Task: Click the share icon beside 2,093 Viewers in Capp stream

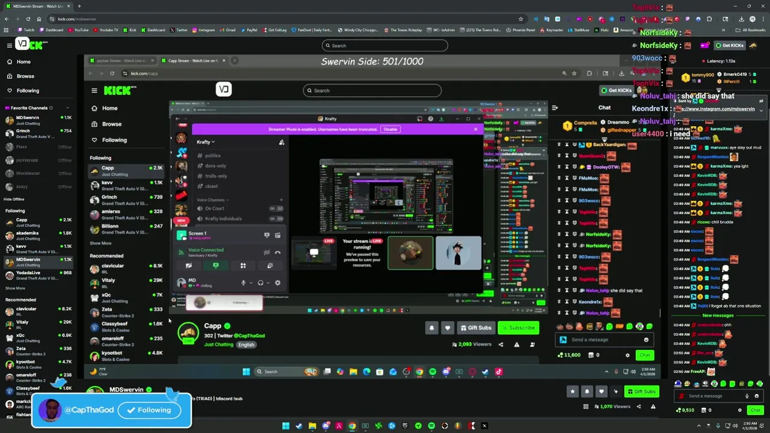Action: click(500, 345)
